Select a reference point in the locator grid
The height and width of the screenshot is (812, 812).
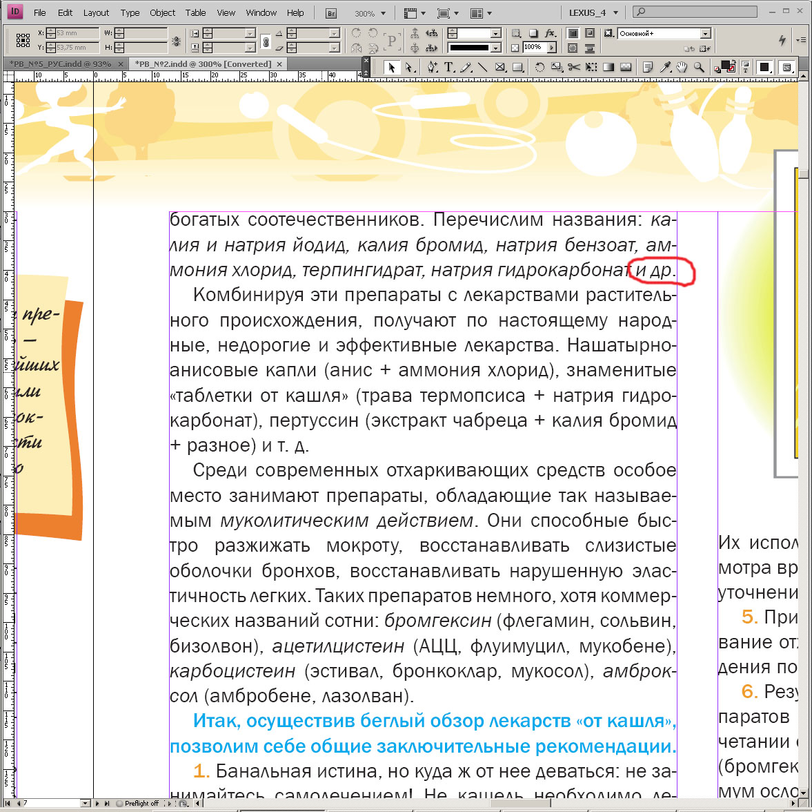23,41
